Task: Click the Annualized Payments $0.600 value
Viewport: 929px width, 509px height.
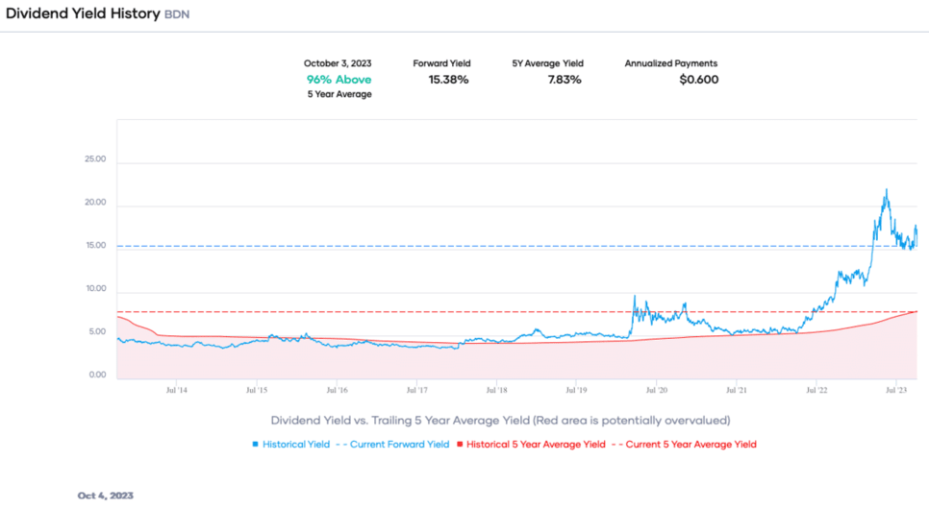Action: tap(698, 80)
